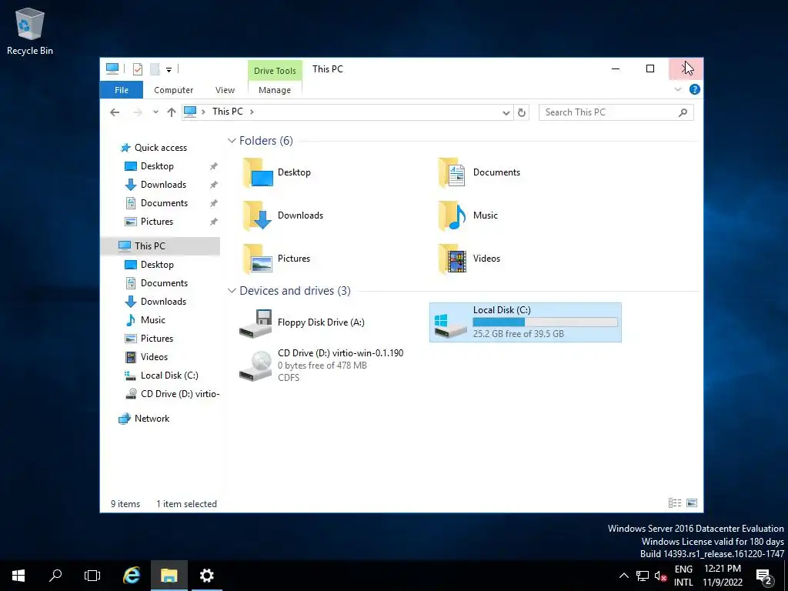Select This PC in the navigation pane
788x591 pixels.
pos(161,245)
